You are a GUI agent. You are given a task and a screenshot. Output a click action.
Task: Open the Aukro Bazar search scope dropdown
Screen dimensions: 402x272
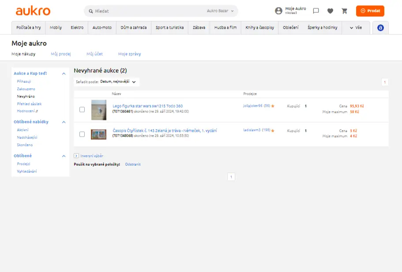pyautogui.click(x=220, y=11)
